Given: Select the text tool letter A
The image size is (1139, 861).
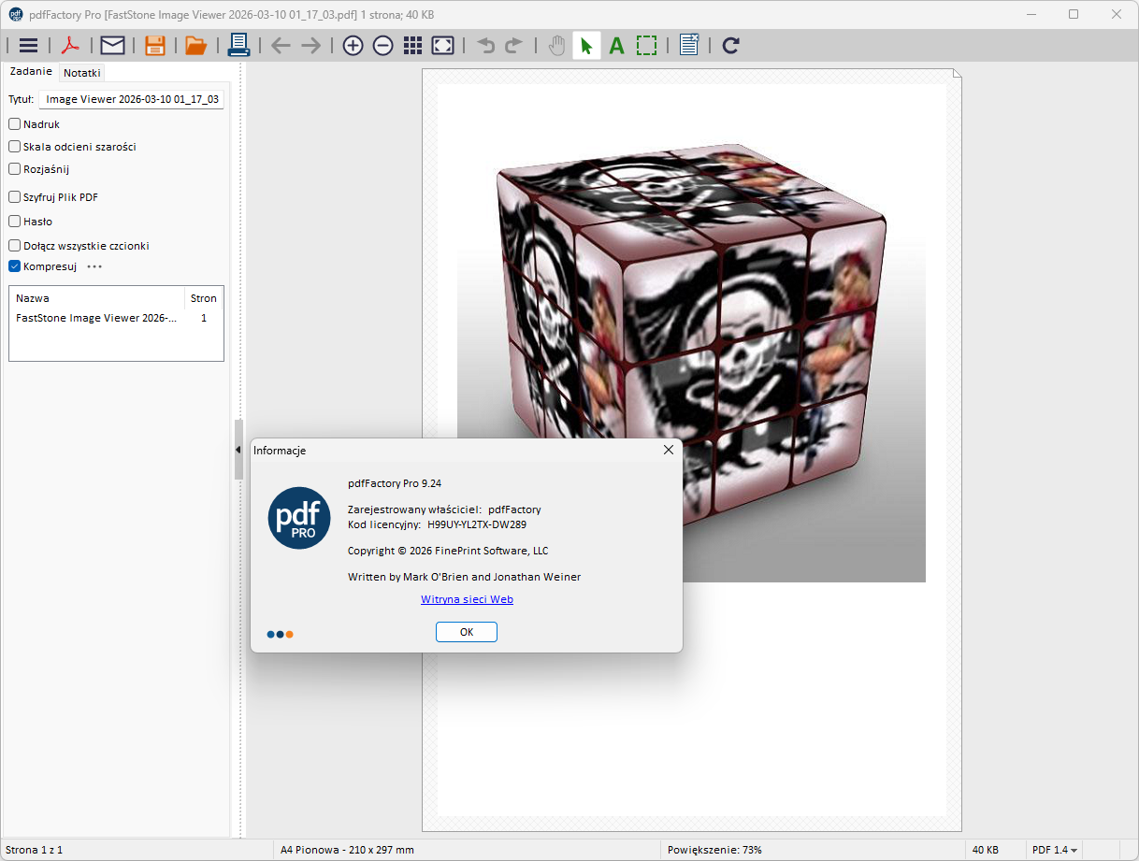Looking at the screenshot, I should coord(616,45).
